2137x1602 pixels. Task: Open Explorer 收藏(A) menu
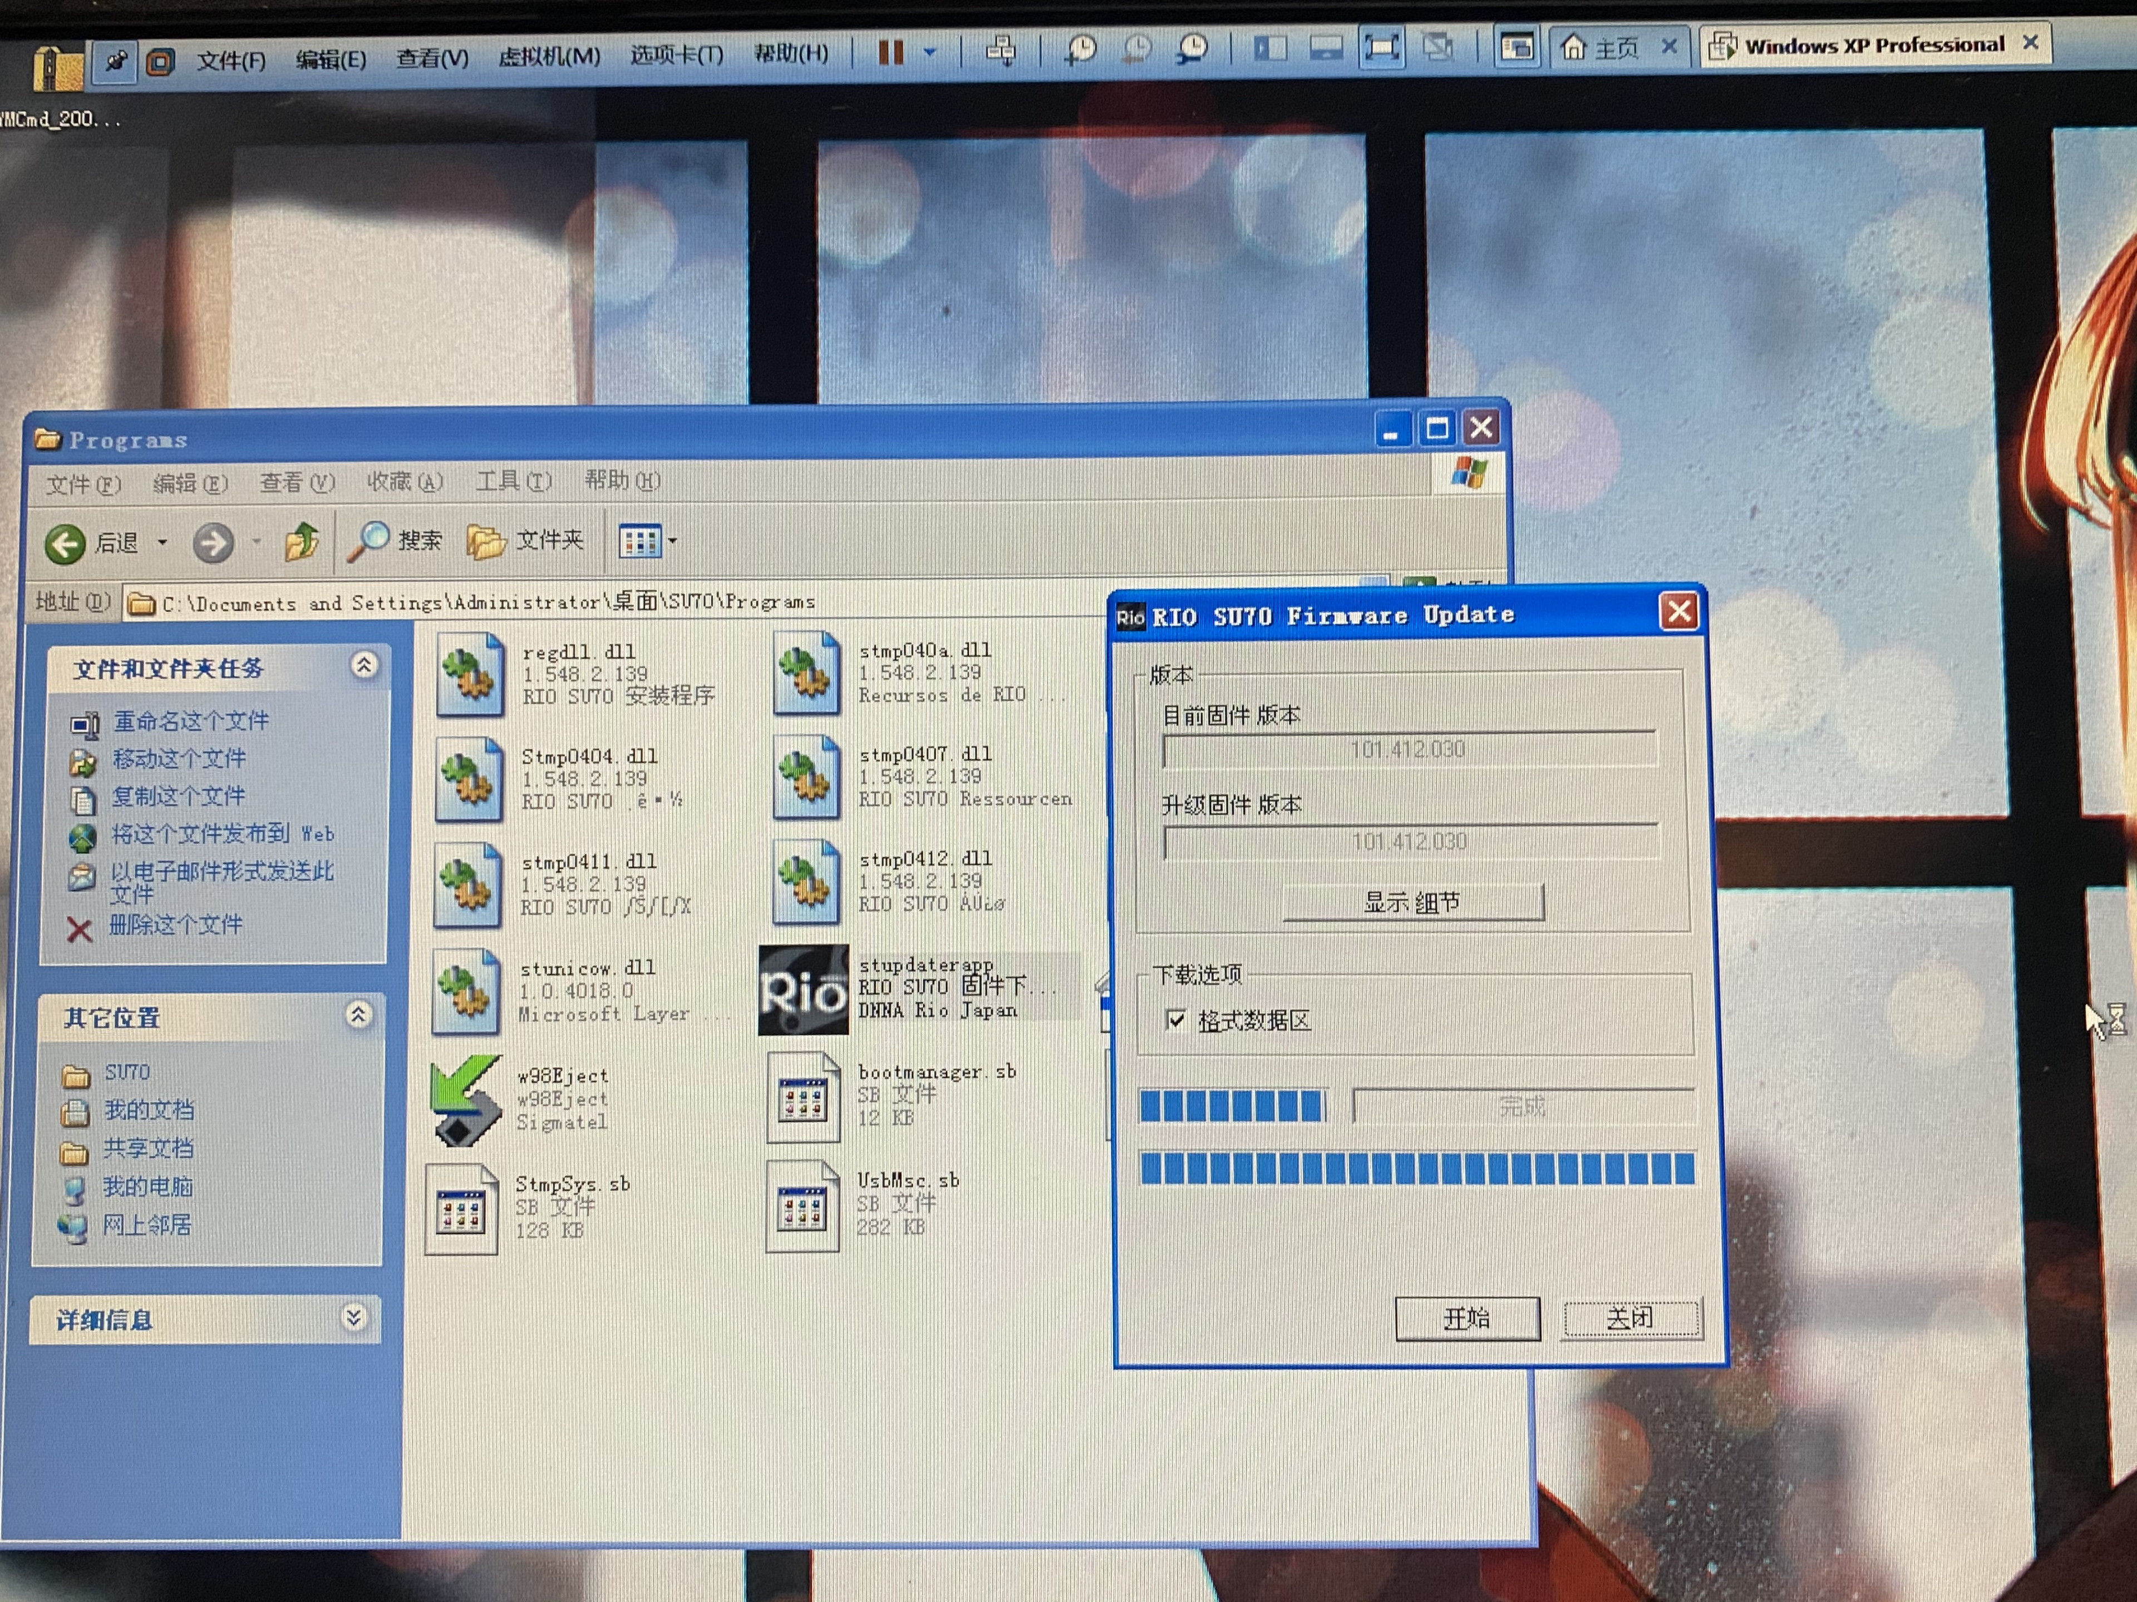[x=405, y=481]
